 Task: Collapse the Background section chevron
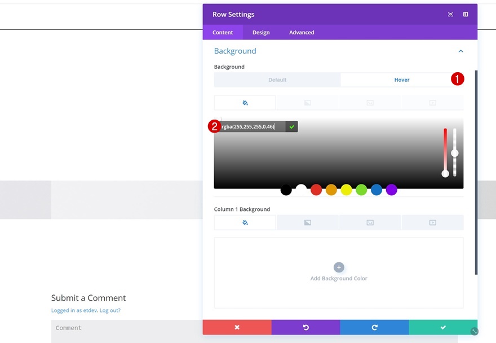pyautogui.click(x=460, y=51)
